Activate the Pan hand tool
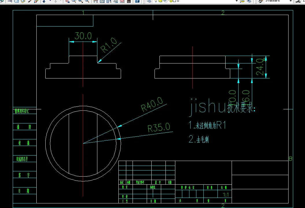305x208 pixels. tap(67, 1)
